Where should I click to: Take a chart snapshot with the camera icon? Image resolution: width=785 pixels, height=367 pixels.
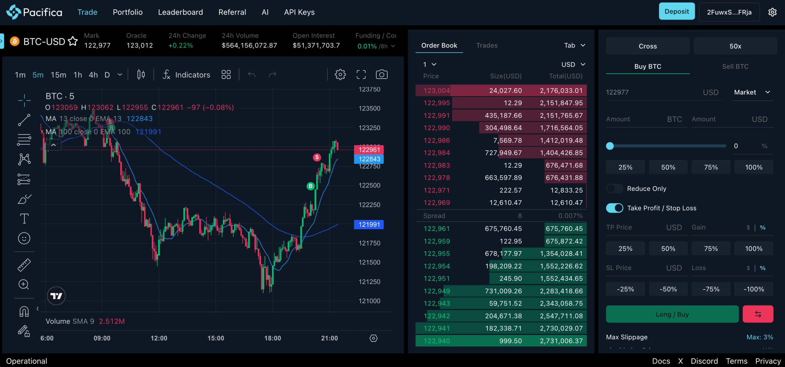[381, 74]
